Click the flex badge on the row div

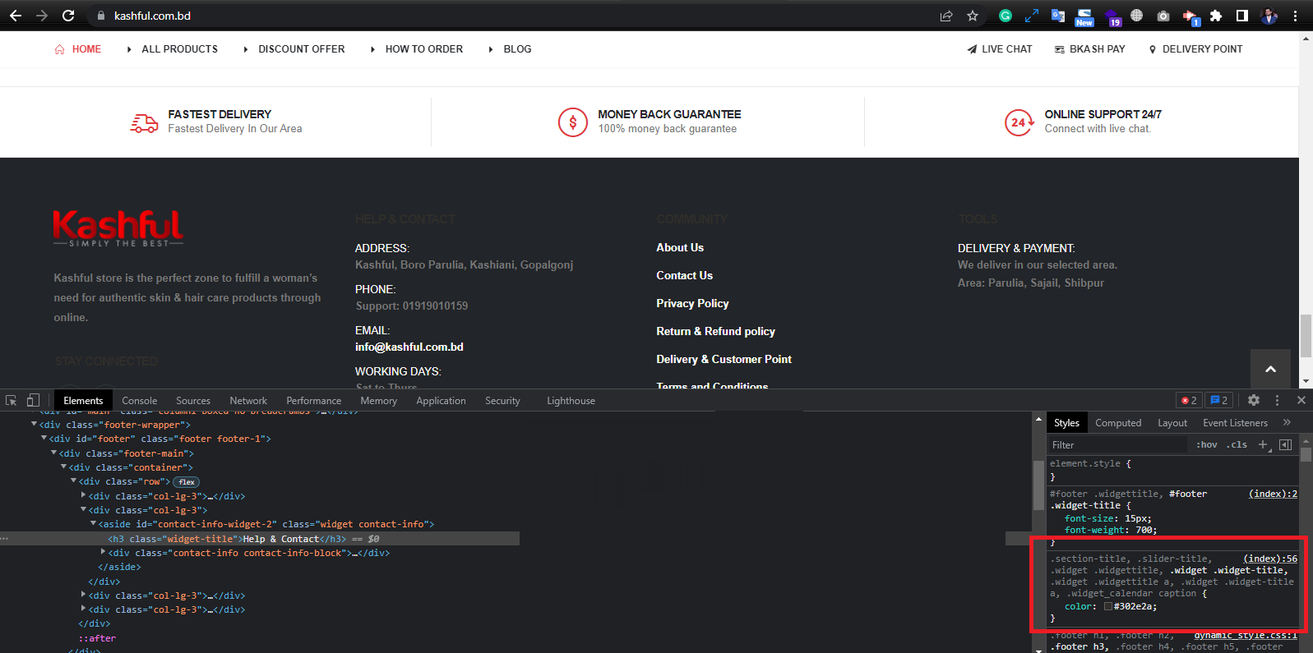click(187, 482)
